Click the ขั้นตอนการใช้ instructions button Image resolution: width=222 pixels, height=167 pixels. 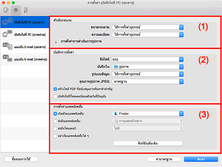(x=21, y=159)
